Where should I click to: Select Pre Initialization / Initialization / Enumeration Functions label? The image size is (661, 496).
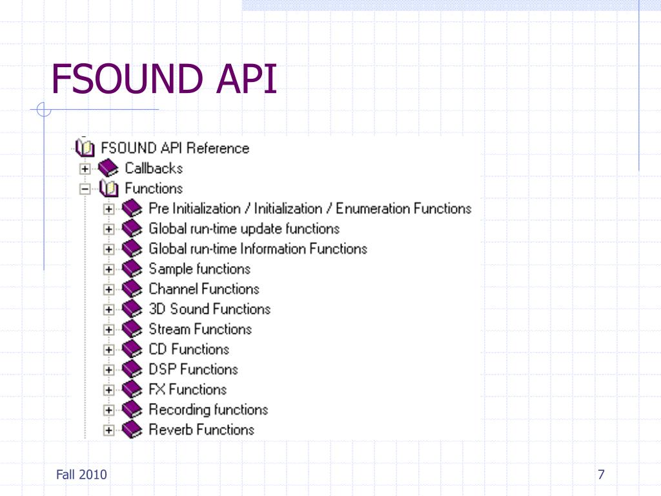point(310,209)
